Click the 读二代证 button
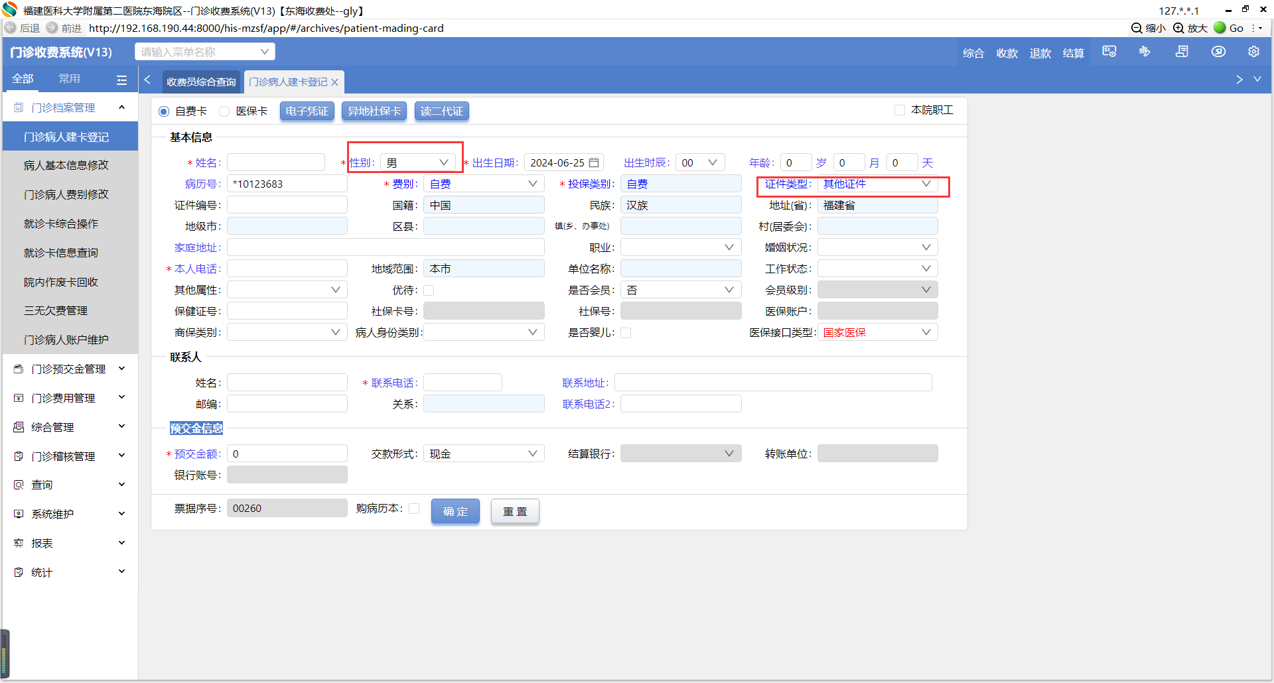The height and width of the screenshot is (683, 1274). point(442,111)
